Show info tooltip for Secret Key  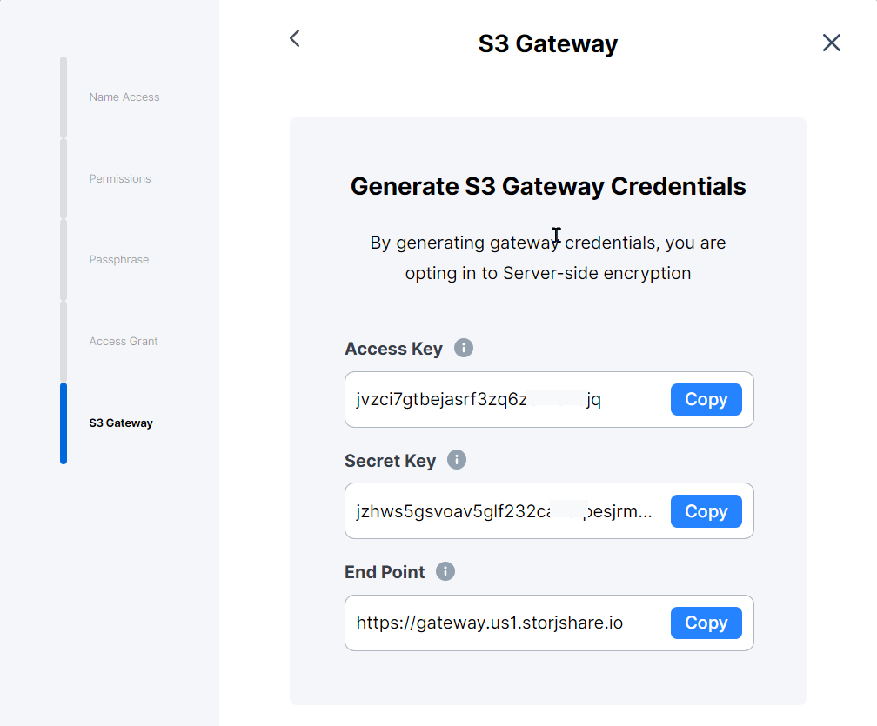(457, 460)
